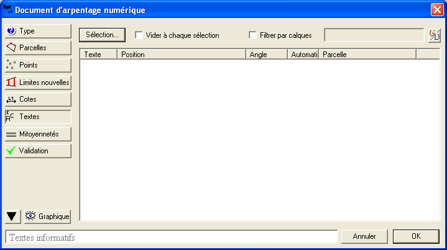Sort by the Texte column header
The height and width of the screenshot is (250, 447).
pos(99,55)
